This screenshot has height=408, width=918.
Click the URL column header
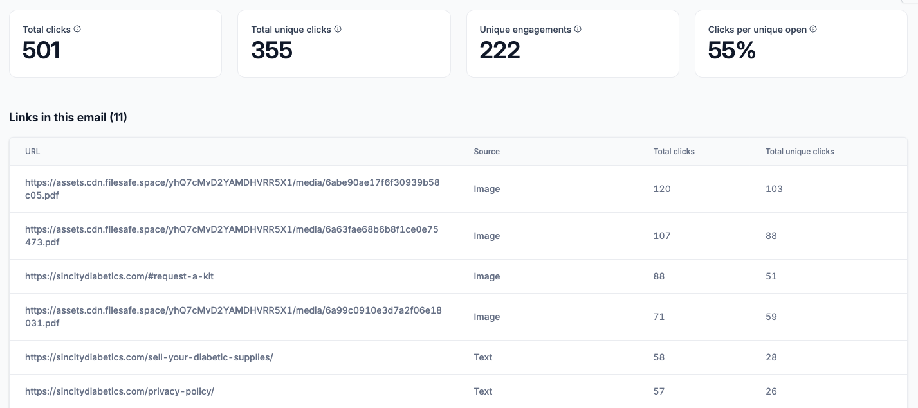click(x=33, y=152)
